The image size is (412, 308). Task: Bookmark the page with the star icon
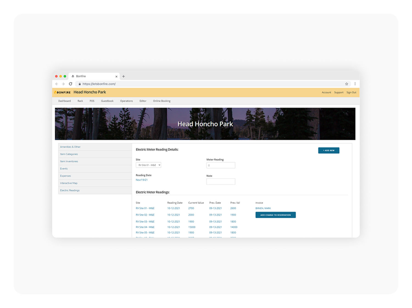pos(347,84)
